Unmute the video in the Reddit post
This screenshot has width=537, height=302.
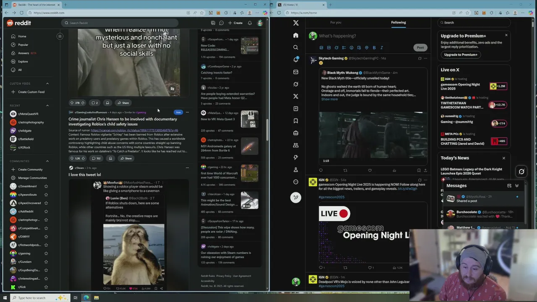coord(172,89)
